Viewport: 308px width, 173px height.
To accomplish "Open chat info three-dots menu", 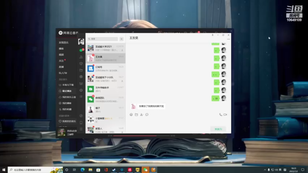I will tap(228, 39).
